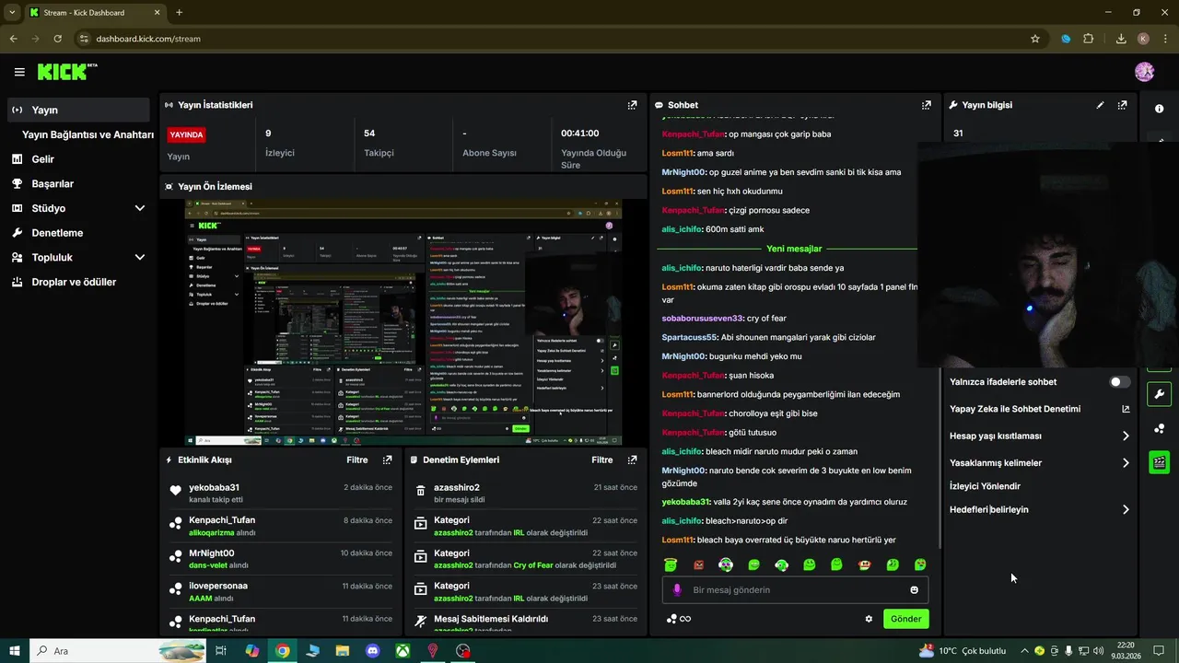Viewport: 1179px width, 663px height.
Task: Click the chat panel scrollbar
Action: (x=938, y=331)
